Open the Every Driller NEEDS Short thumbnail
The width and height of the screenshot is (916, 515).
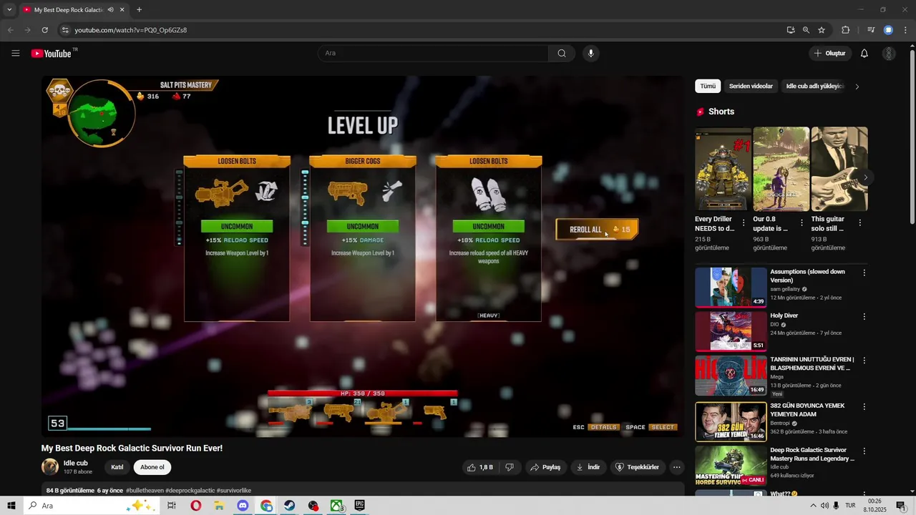click(723, 169)
